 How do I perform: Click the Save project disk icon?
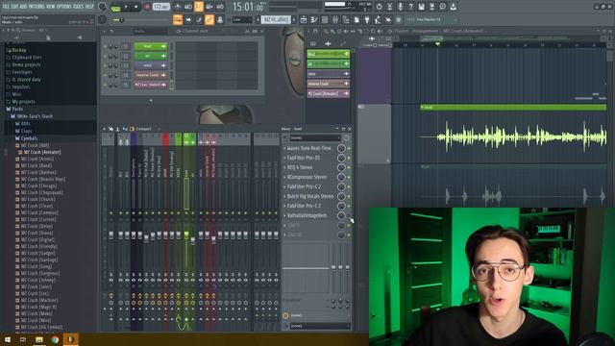pos(421,7)
